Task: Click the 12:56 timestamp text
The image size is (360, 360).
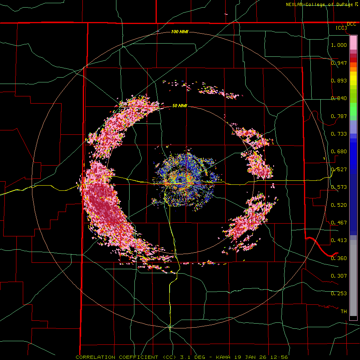Action: click(x=278, y=357)
